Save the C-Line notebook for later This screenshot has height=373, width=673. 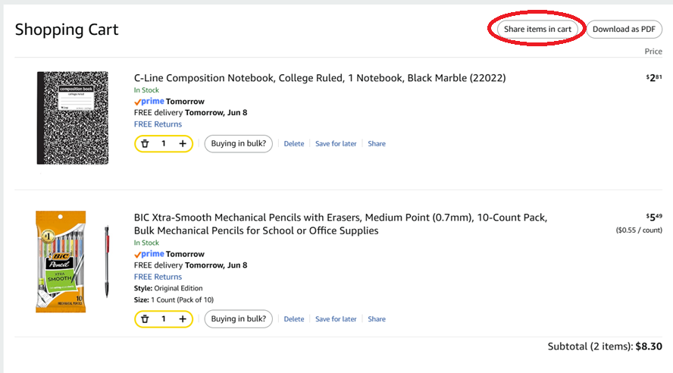tap(336, 144)
